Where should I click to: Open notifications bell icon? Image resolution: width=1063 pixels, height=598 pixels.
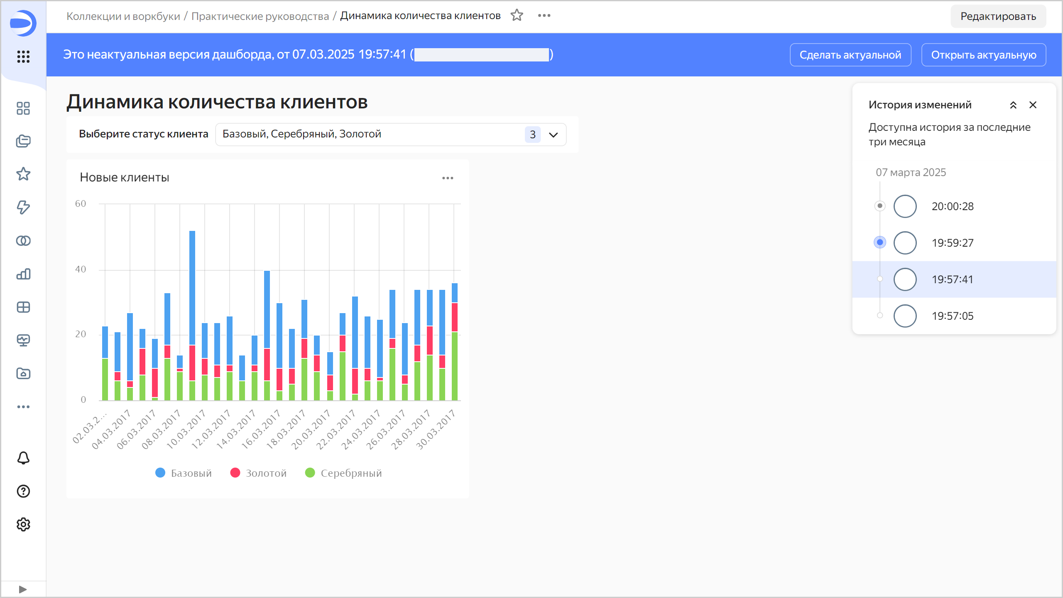coord(23,458)
